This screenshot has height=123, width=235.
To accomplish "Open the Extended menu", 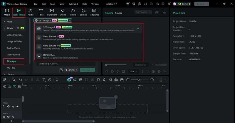I will (x=73, y=4).
